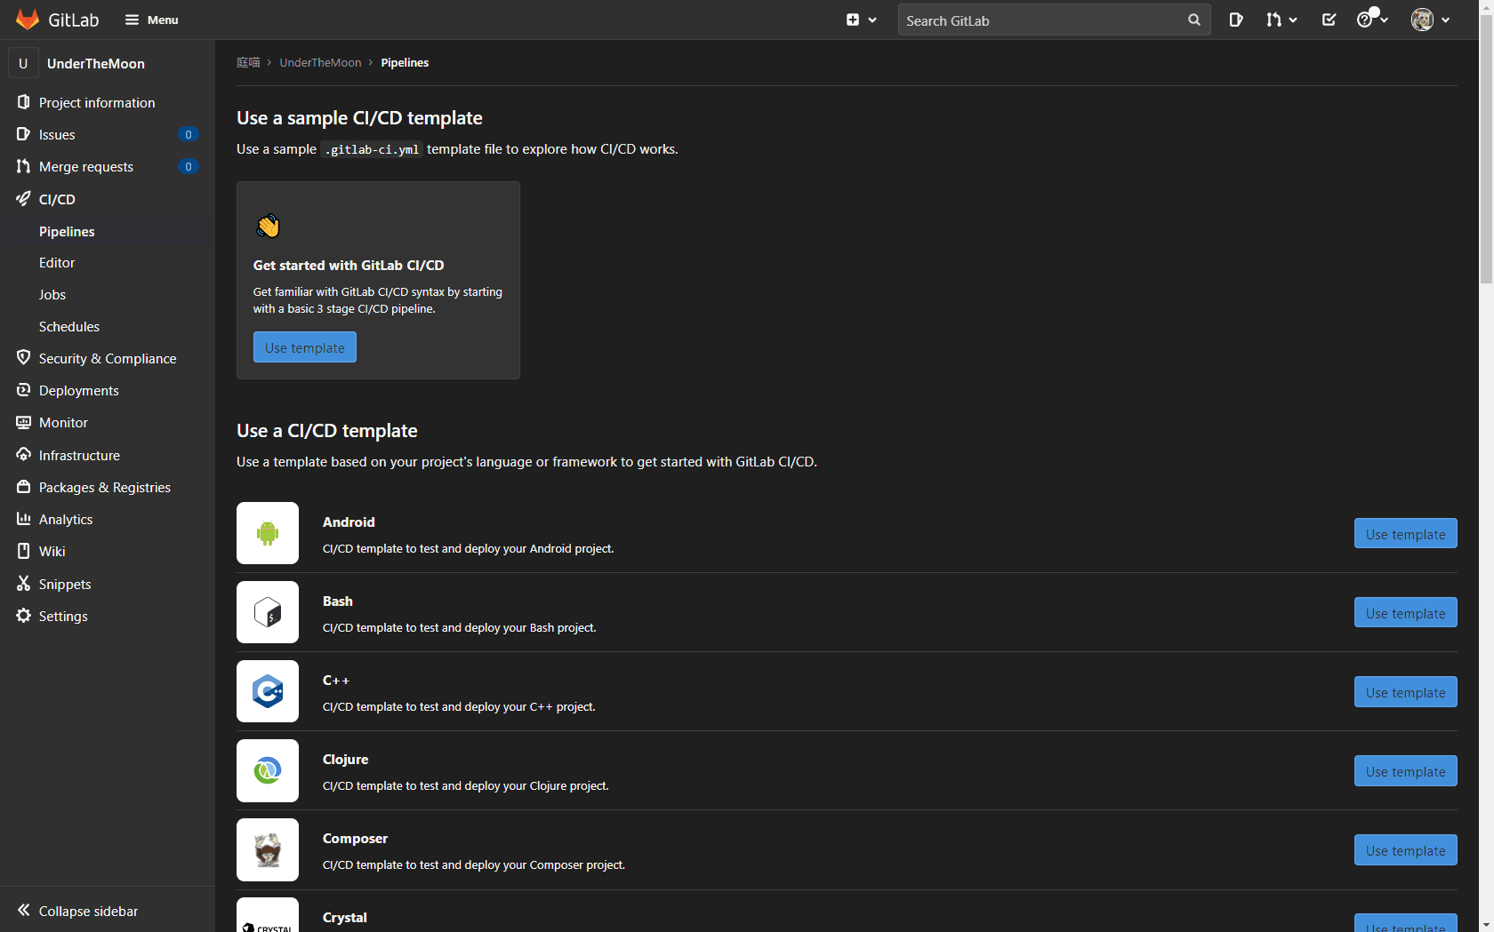Screen dimensions: 1494x932
Task: Click the C++ template icon
Action: click(267, 691)
